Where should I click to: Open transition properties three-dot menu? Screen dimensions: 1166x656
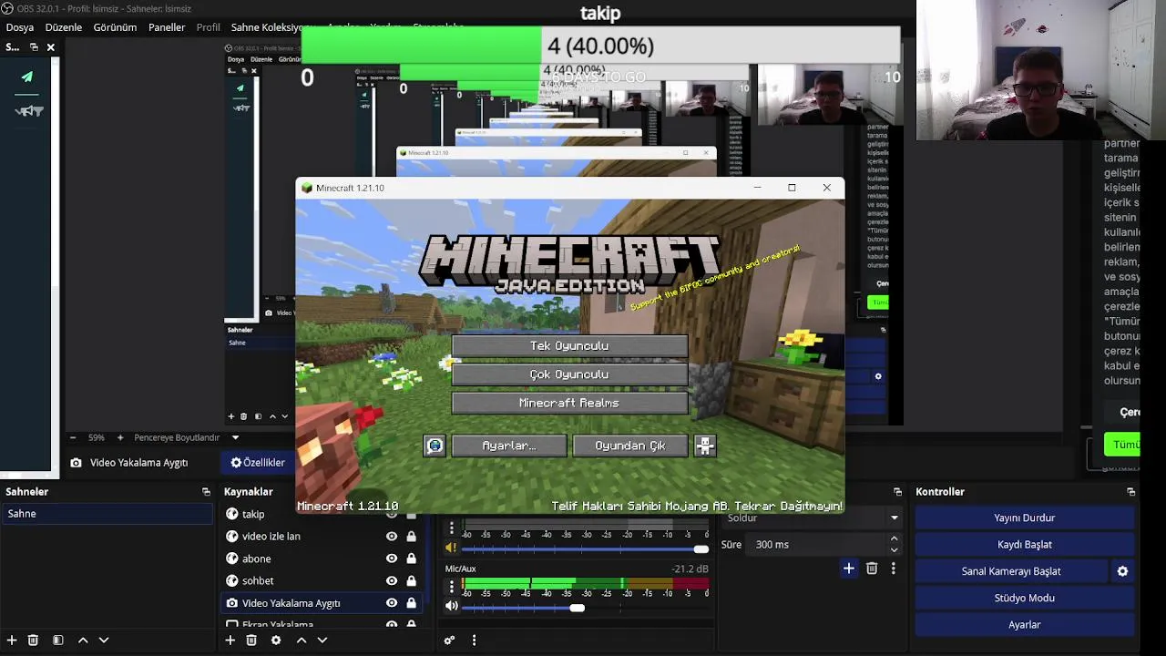pos(894,569)
